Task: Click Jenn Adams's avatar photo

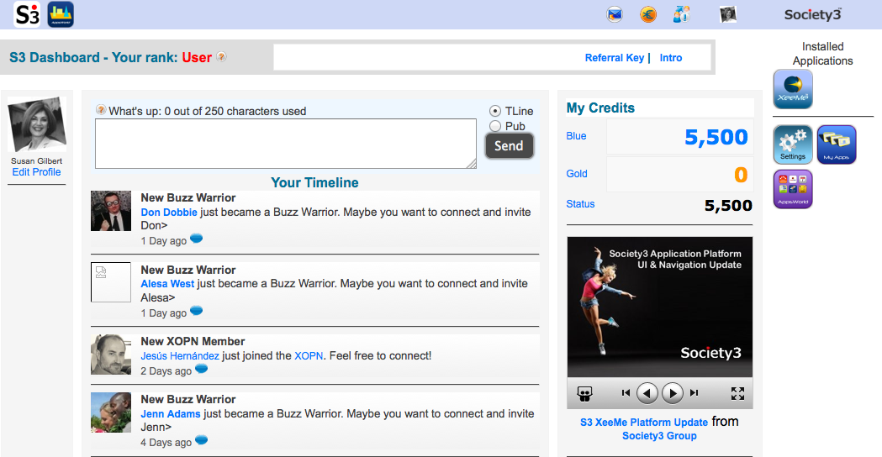Action: click(111, 412)
